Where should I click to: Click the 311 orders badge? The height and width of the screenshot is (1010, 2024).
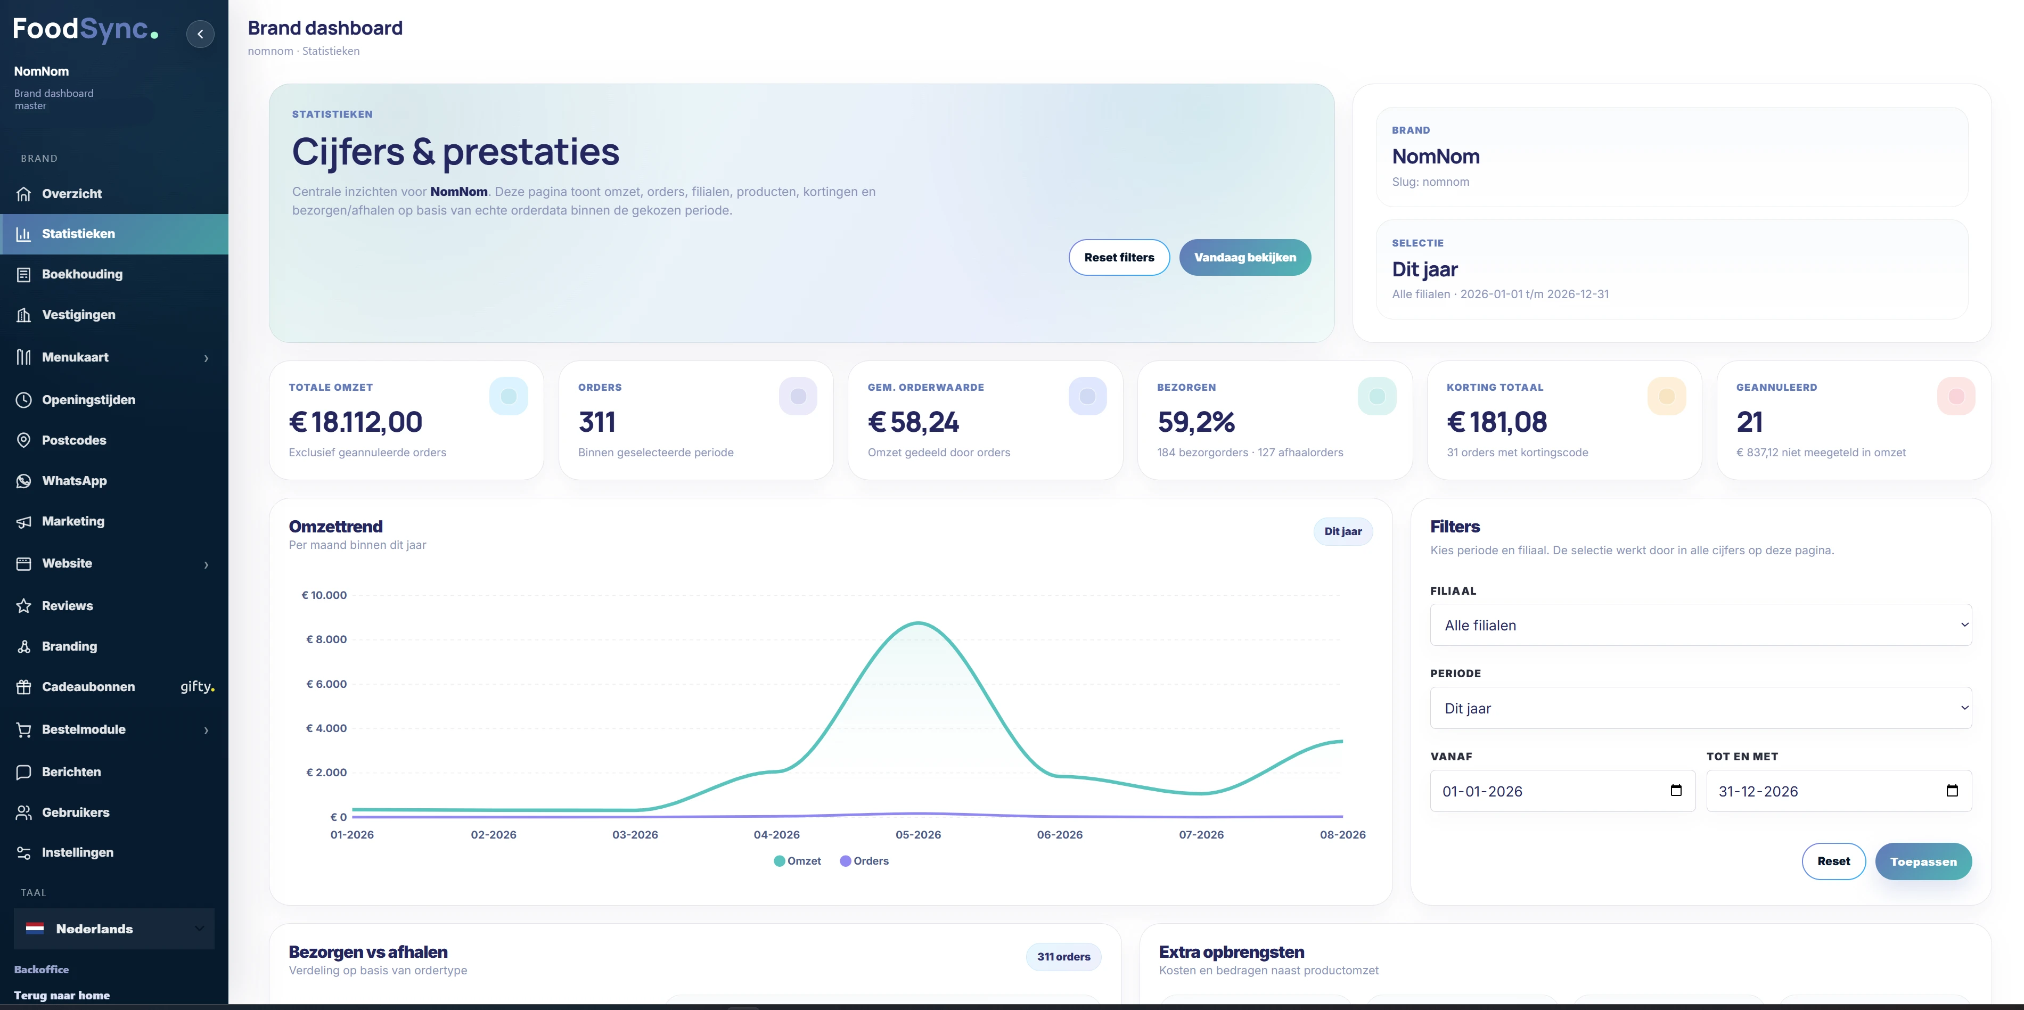point(1063,957)
